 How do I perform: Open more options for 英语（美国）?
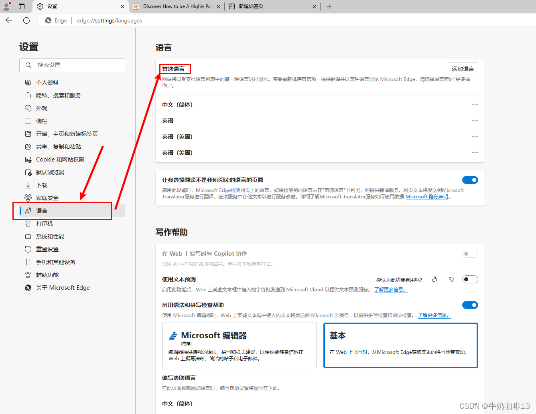[x=475, y=152]
